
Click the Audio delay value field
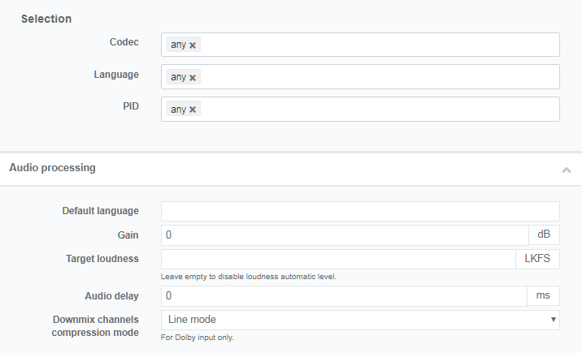pos(345,296)
